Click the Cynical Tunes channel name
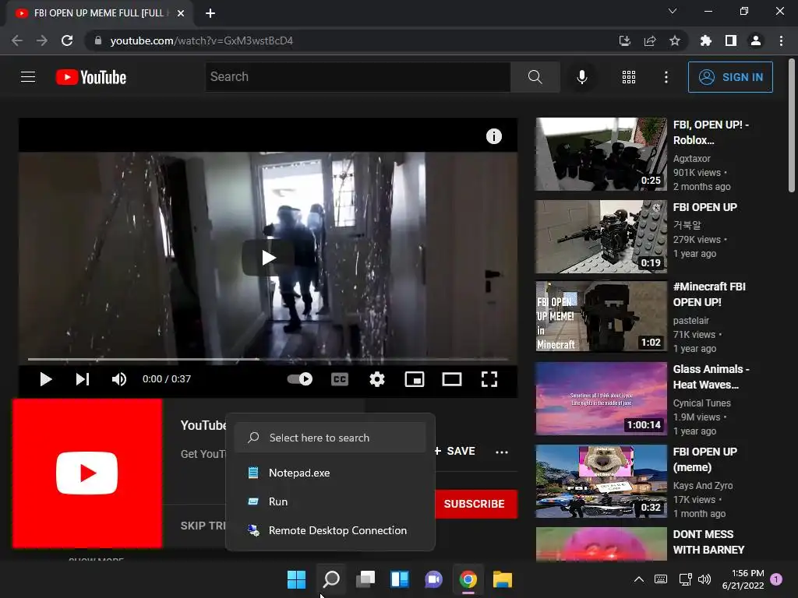Viewport: 798px width, 598px height. pos(702,403)
